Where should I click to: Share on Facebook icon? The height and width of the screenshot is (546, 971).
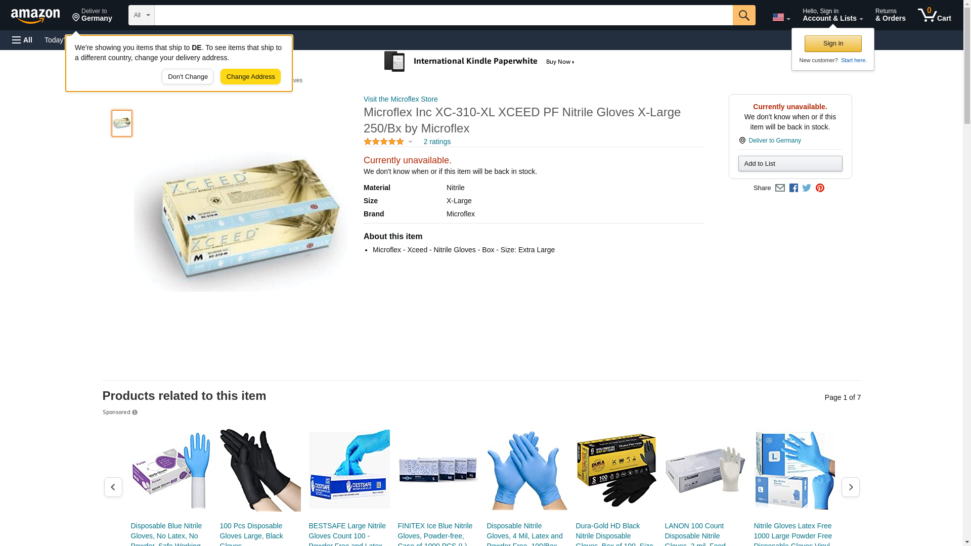click(793, 188)
